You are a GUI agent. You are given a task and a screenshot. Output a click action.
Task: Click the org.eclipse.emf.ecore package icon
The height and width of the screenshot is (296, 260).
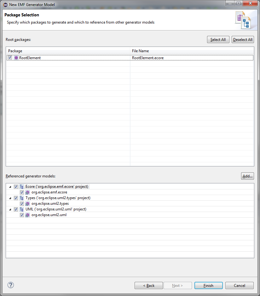click(x=28, y=193)
